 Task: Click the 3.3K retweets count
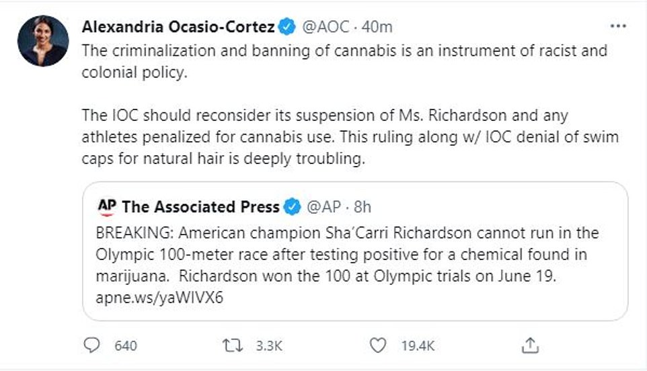[x=269, y=346]
